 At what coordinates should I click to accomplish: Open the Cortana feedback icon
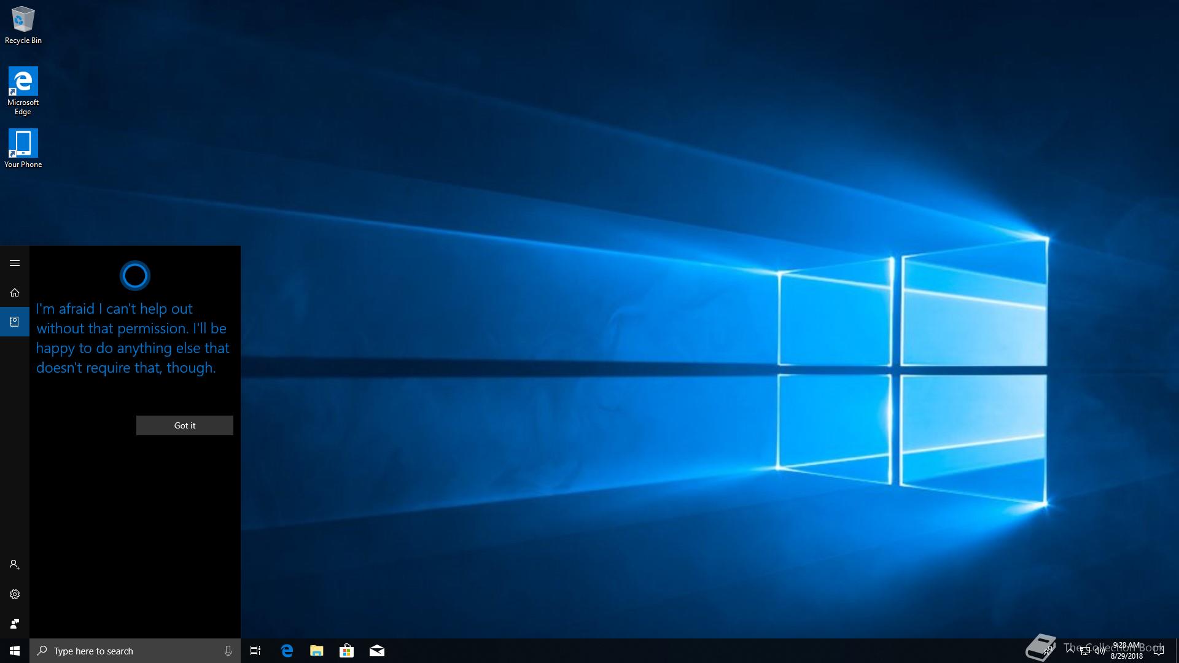coord(15,624)
